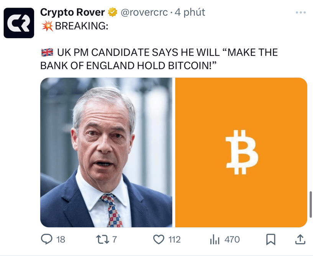The height and width of the screenshot is (256, 313).
Task: Bookmark this Crypto Rover post
Action: coord(270,240)
